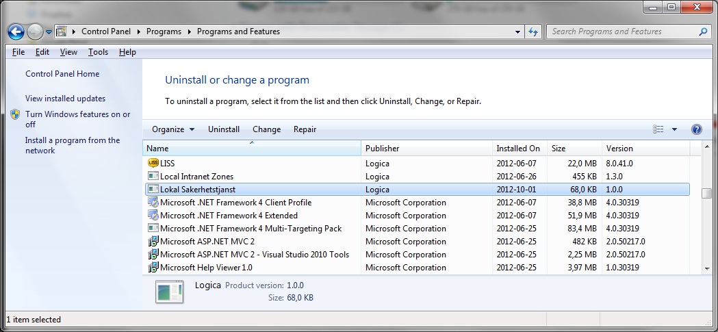Click the Change toolbar button
Viewport: 718px width, 332px height.
tap(266, 129)
